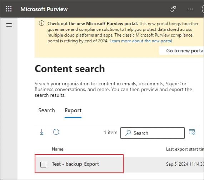This screenshot has width=204, height=180.
Task: Click the 1 item count label
Action: (111, 132)
